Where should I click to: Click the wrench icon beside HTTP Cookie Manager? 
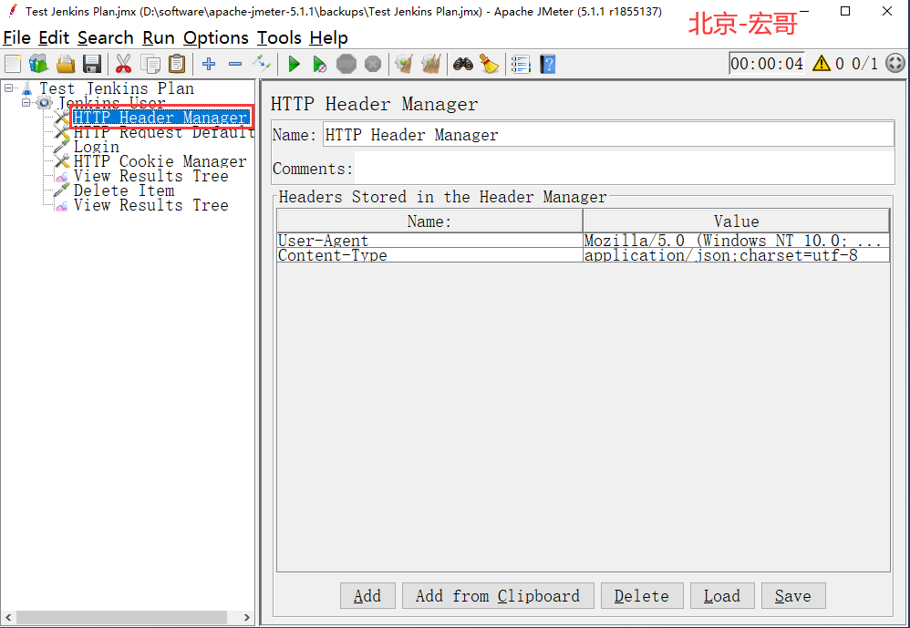click(x=61, y=161)
